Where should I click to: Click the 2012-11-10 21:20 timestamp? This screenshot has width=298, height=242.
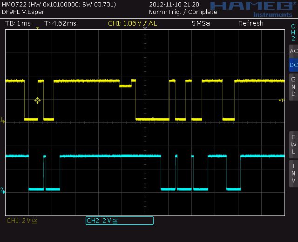(174, 4)
